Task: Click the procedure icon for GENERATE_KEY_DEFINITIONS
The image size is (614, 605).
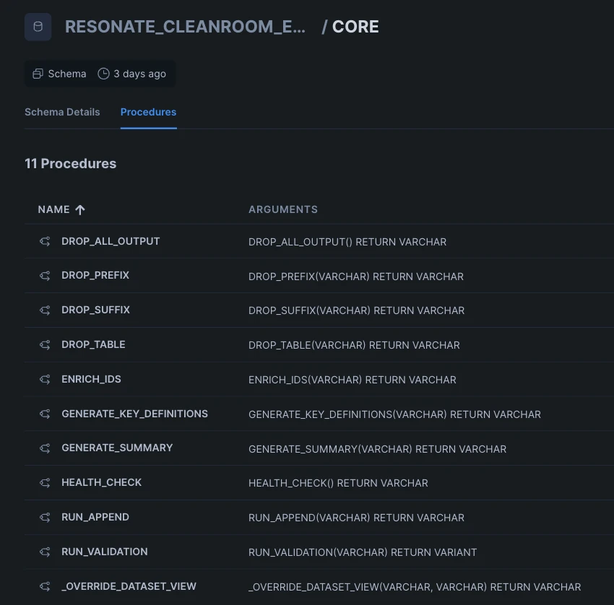Action: (x=45, y=414)
